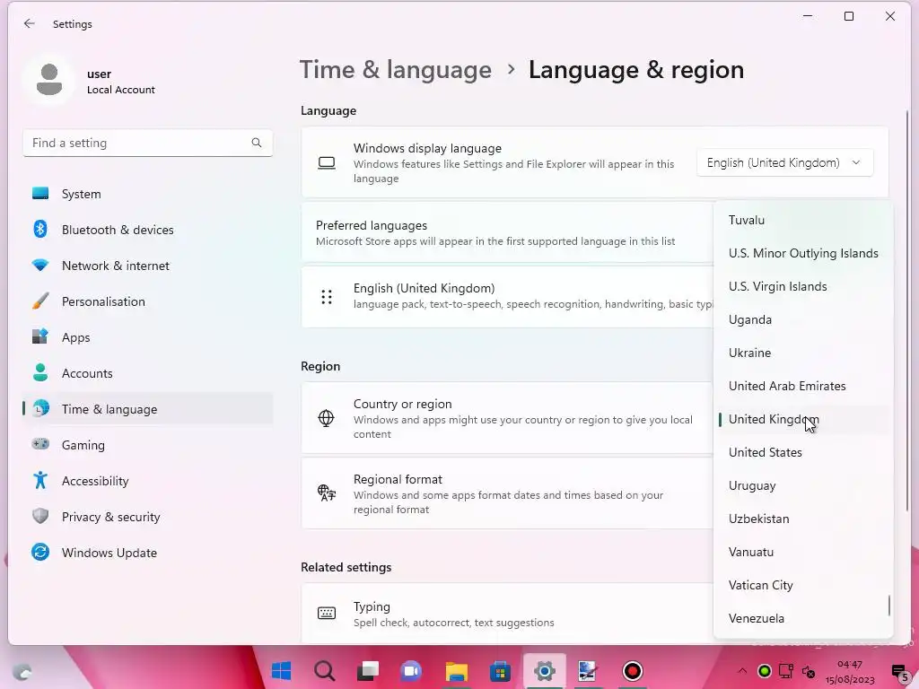Select Tuvalu from country list
This screenshot has height=689, width=919.
(x=803, y=221)
